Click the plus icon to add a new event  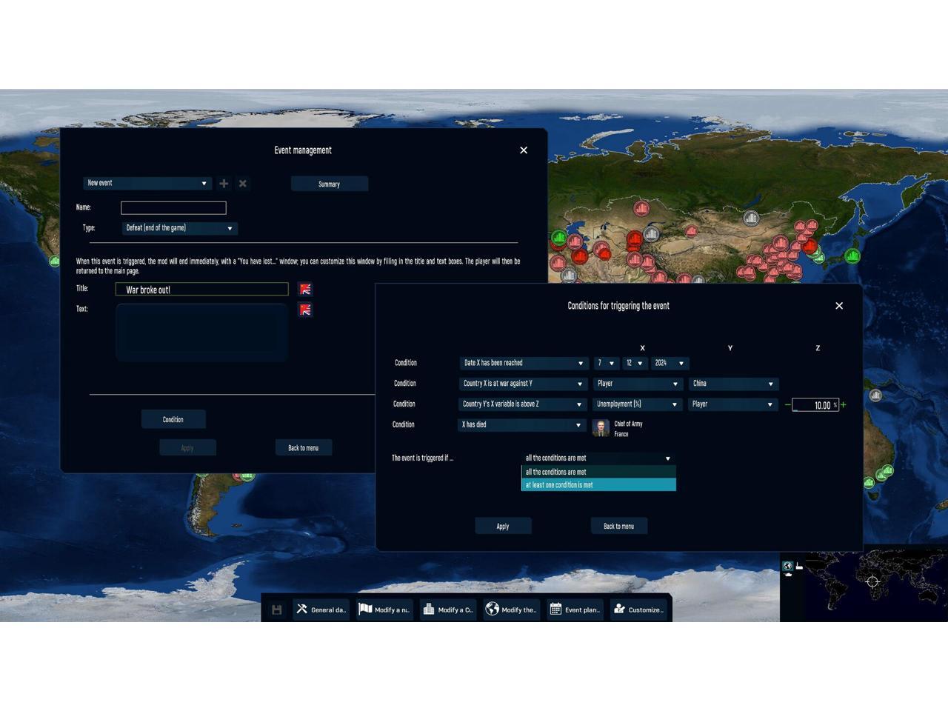click(224, 183)
